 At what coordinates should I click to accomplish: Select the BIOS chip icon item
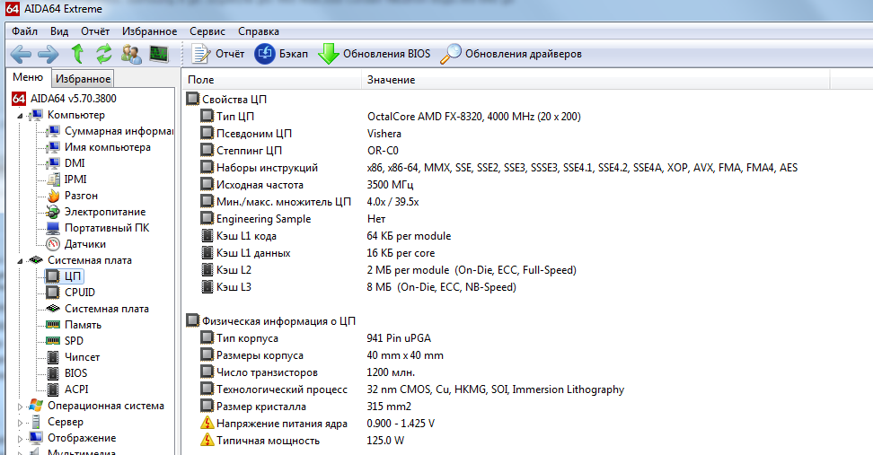[53, 373]
